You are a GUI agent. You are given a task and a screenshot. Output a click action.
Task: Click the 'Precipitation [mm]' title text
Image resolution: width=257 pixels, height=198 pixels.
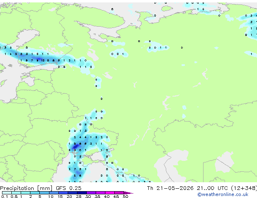point(26,188)
